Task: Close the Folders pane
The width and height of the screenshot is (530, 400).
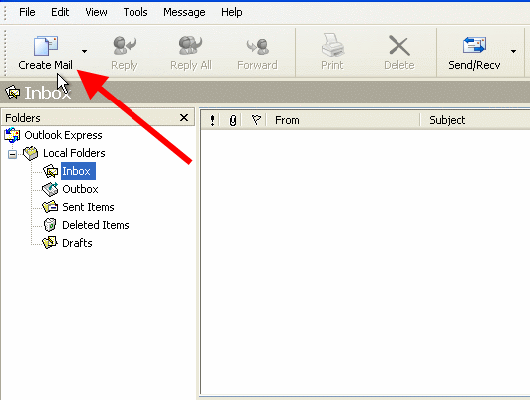Action: click(184, 118)
